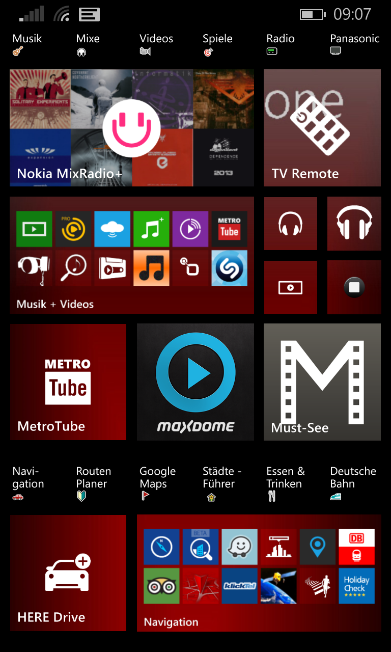The height and width of the screenshot is (652, 391).
Task: Launch the TV Remote tile
Action: pyautogui.click(x=322, y=128)
